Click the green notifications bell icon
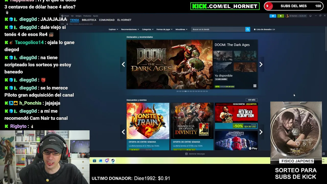The image size is (327, 184). [281, 16]
